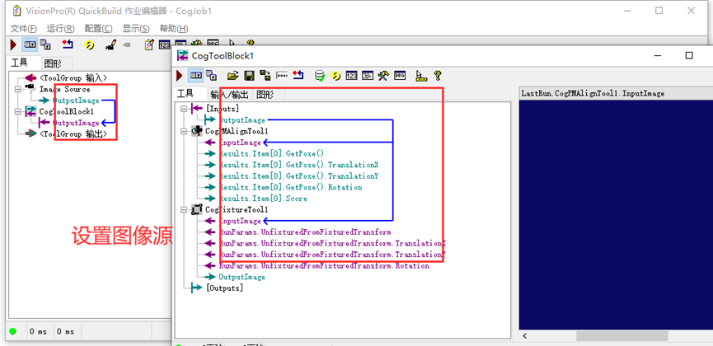The image size is (713, 346).
Task: Toggle local tool display in QuickBuild toolbar
Action: coord(30,44)
